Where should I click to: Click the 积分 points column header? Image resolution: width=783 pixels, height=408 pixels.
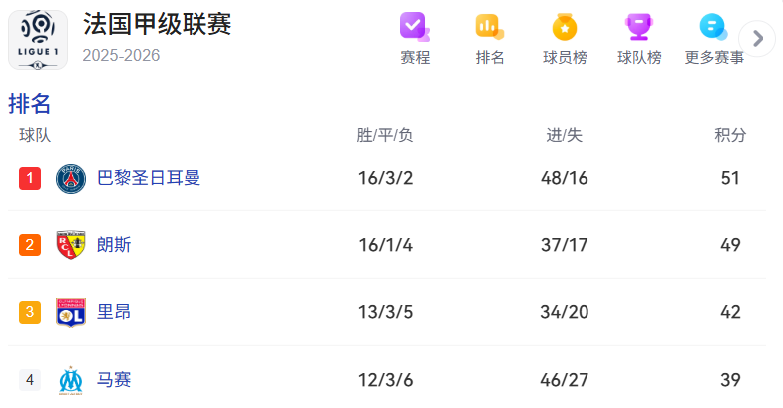pos(730,136)
